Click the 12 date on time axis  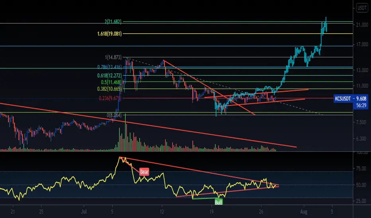tap(162, 211)
